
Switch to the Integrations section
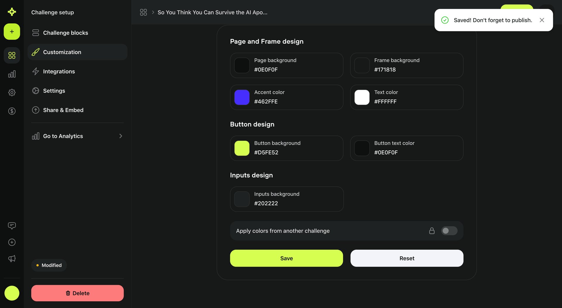click(x=59, y=71)
